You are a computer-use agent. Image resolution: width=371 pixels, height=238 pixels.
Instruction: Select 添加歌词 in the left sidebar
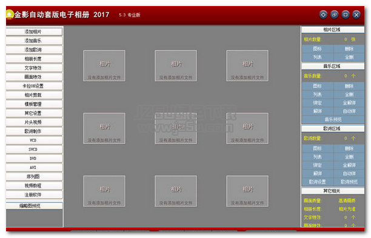pos(34,50)
